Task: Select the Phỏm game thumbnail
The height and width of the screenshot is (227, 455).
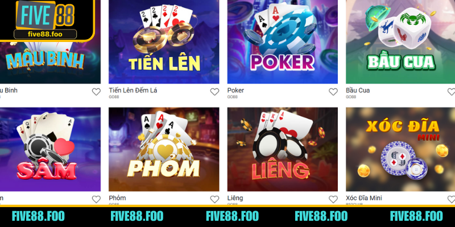Action: pyautogui.click(x=164, y=149)
